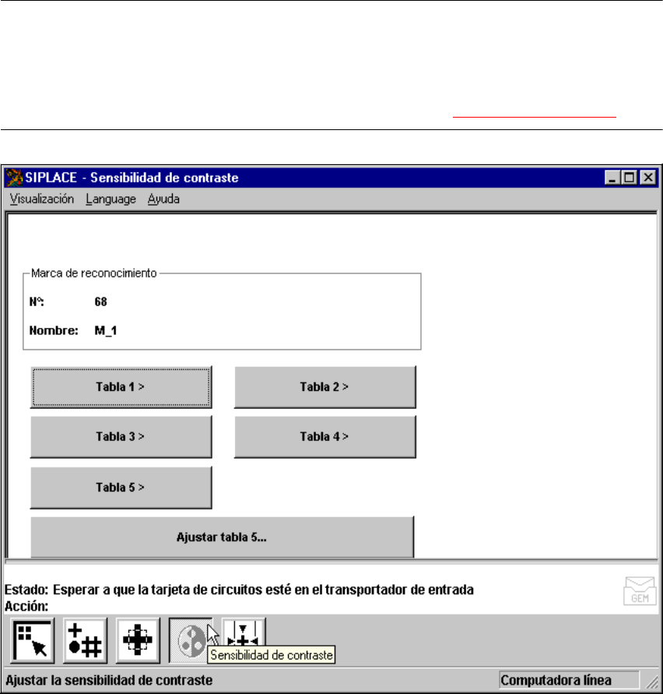
Task: Click the Sensibilidad de contraste half-circle icon
Action: pos(190,640)
